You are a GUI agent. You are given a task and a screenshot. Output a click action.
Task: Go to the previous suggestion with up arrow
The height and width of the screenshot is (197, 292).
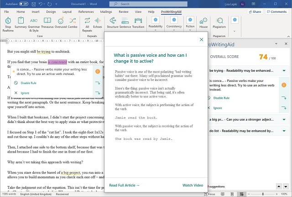point(279,186)
